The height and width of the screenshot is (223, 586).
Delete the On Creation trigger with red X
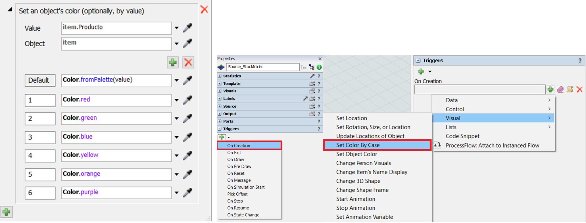coord(579,89)
